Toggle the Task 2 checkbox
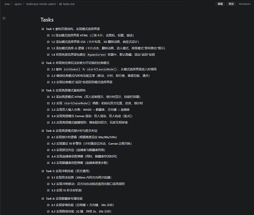 (43, 63)
